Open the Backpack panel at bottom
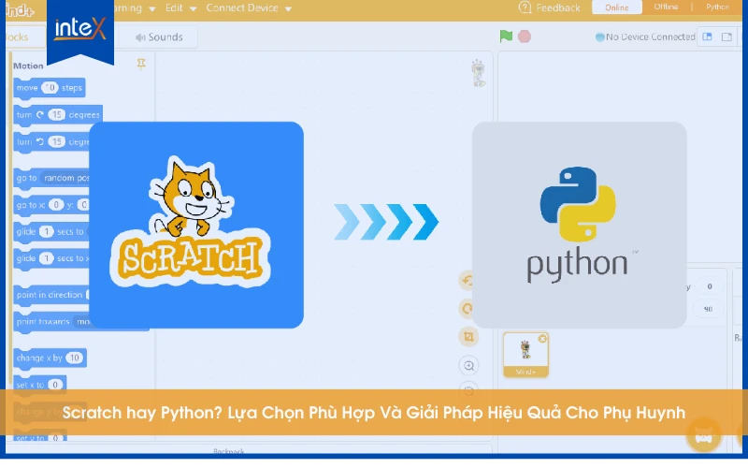 tap(229, 451)
